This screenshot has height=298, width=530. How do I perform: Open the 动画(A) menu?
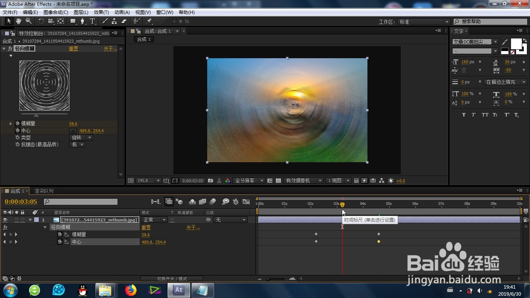[x=122, y=12]
